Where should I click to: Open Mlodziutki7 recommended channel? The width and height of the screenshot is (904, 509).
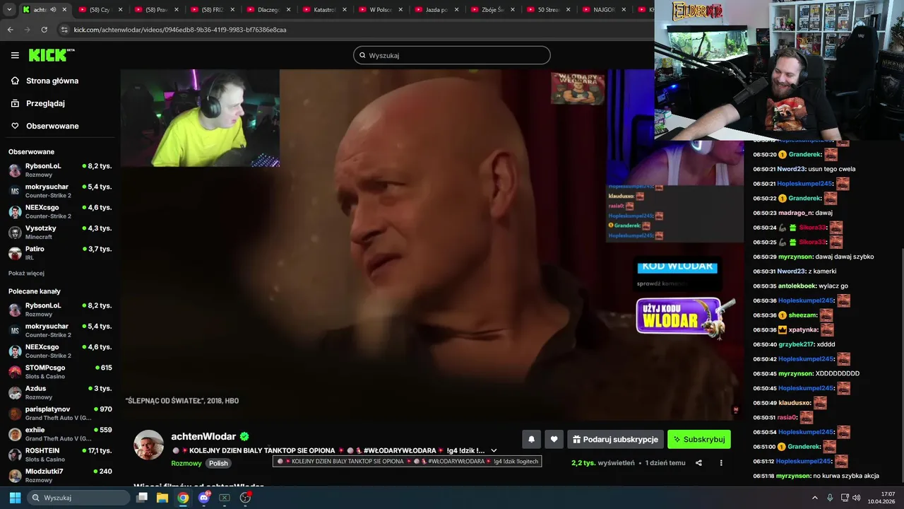60,475
